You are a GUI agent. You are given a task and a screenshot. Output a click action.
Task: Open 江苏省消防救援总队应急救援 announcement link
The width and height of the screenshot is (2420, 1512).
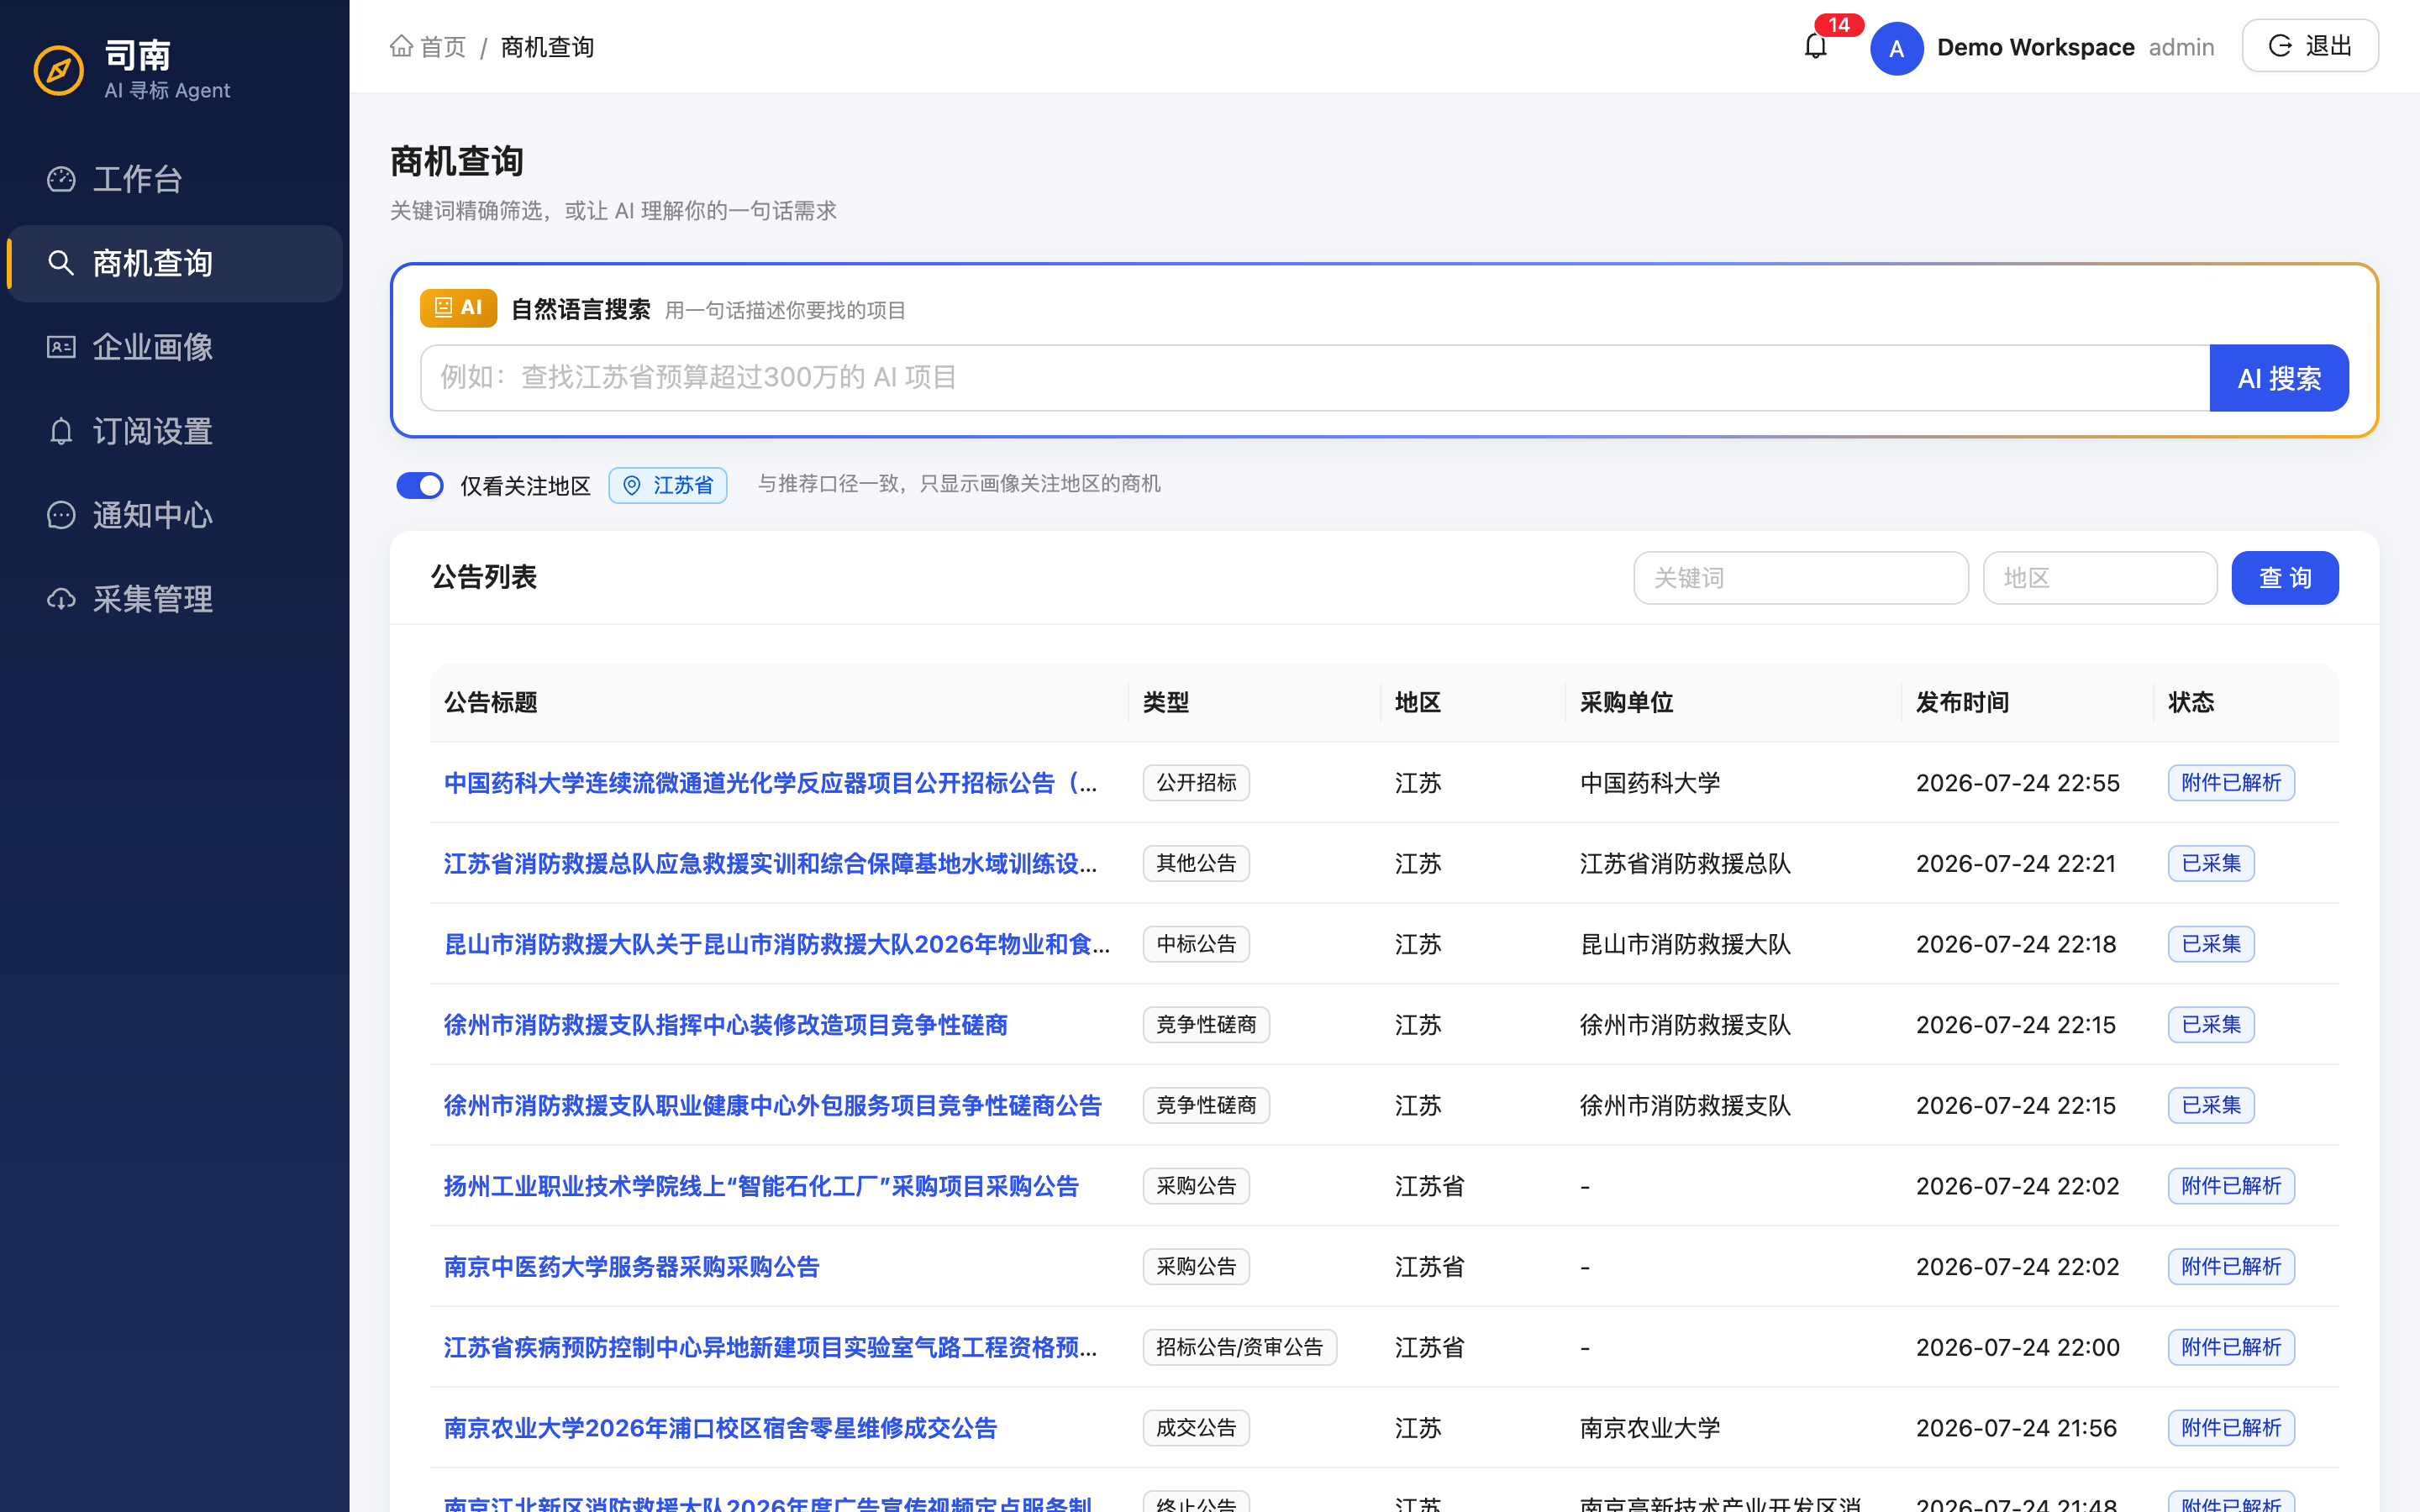(770, 864)
